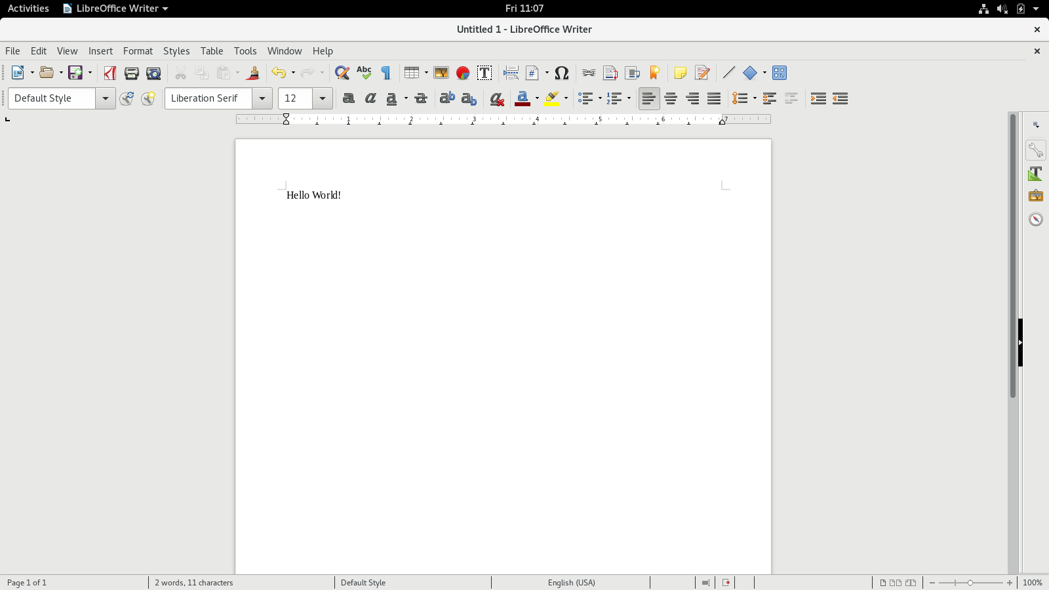Expand the Paragraph Style dropdown

click(105, 98)
